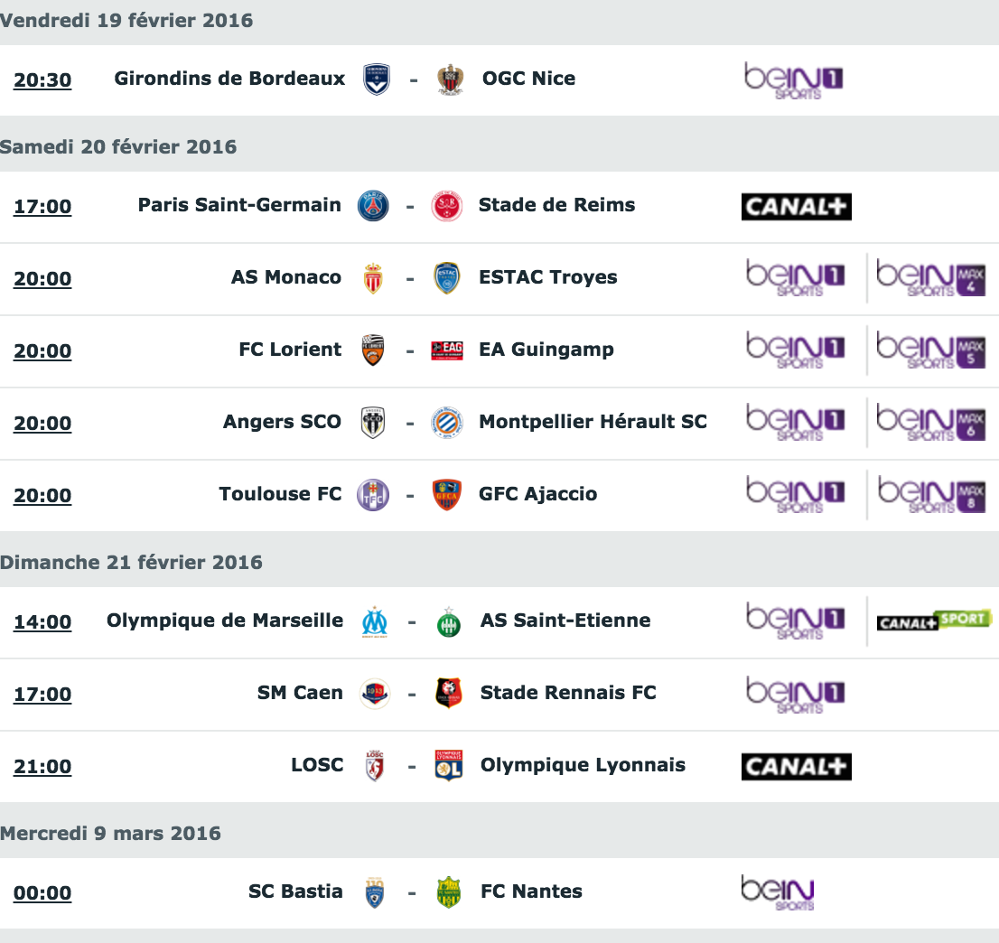Open the 00:00 Bastia versus Nantes time link
999x943 pixels.
pyautogui.click(x=42, y=892)
